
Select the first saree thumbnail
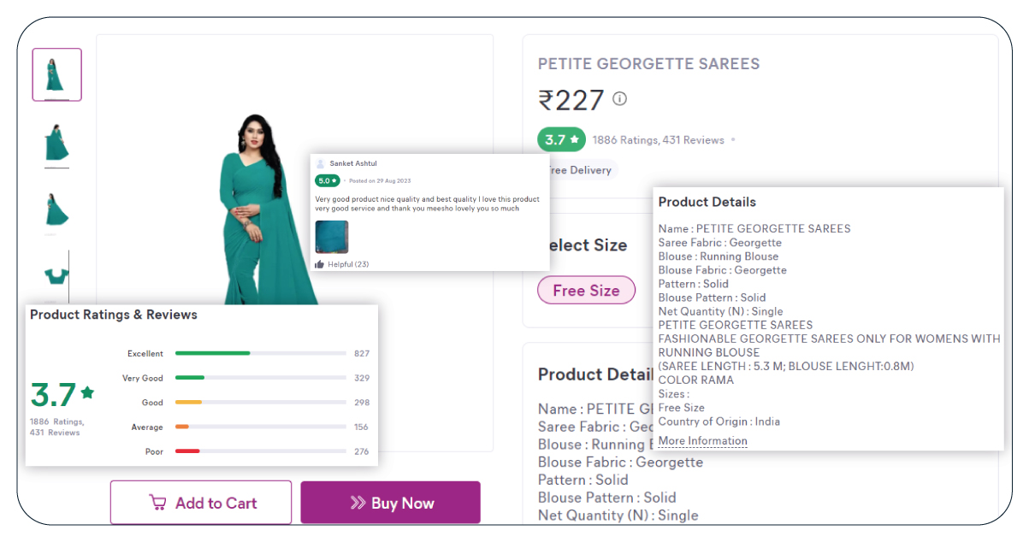pyautogui.click(x=57, y=75)
